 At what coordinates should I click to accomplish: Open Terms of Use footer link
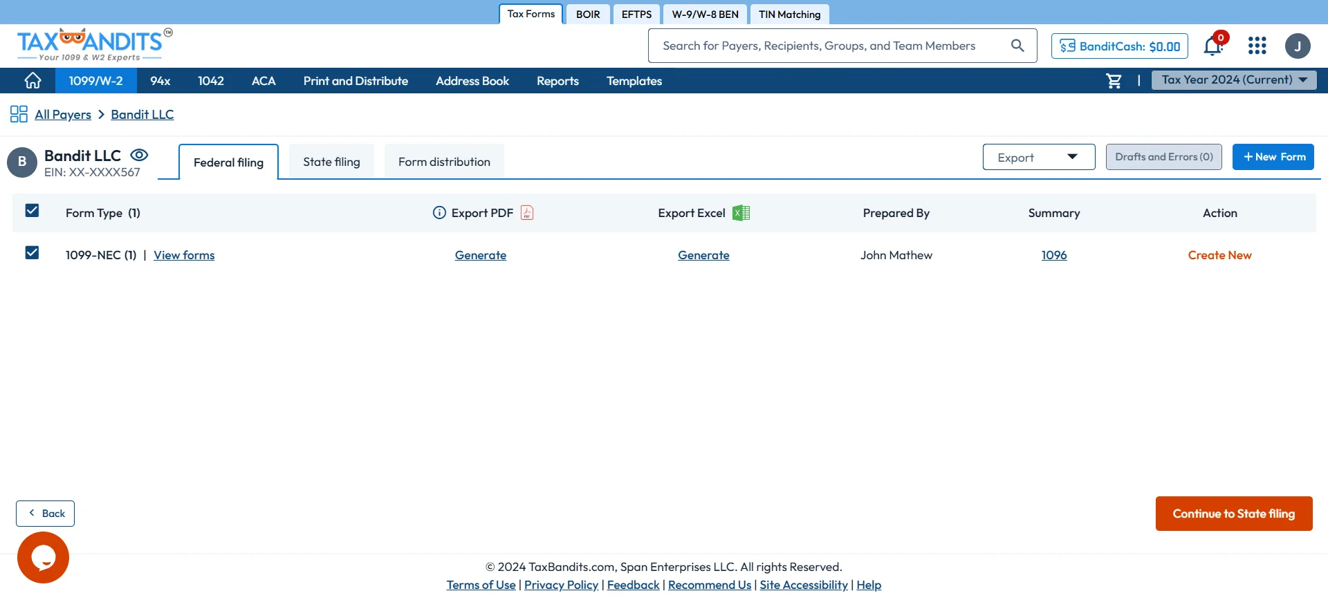(481, 585)
